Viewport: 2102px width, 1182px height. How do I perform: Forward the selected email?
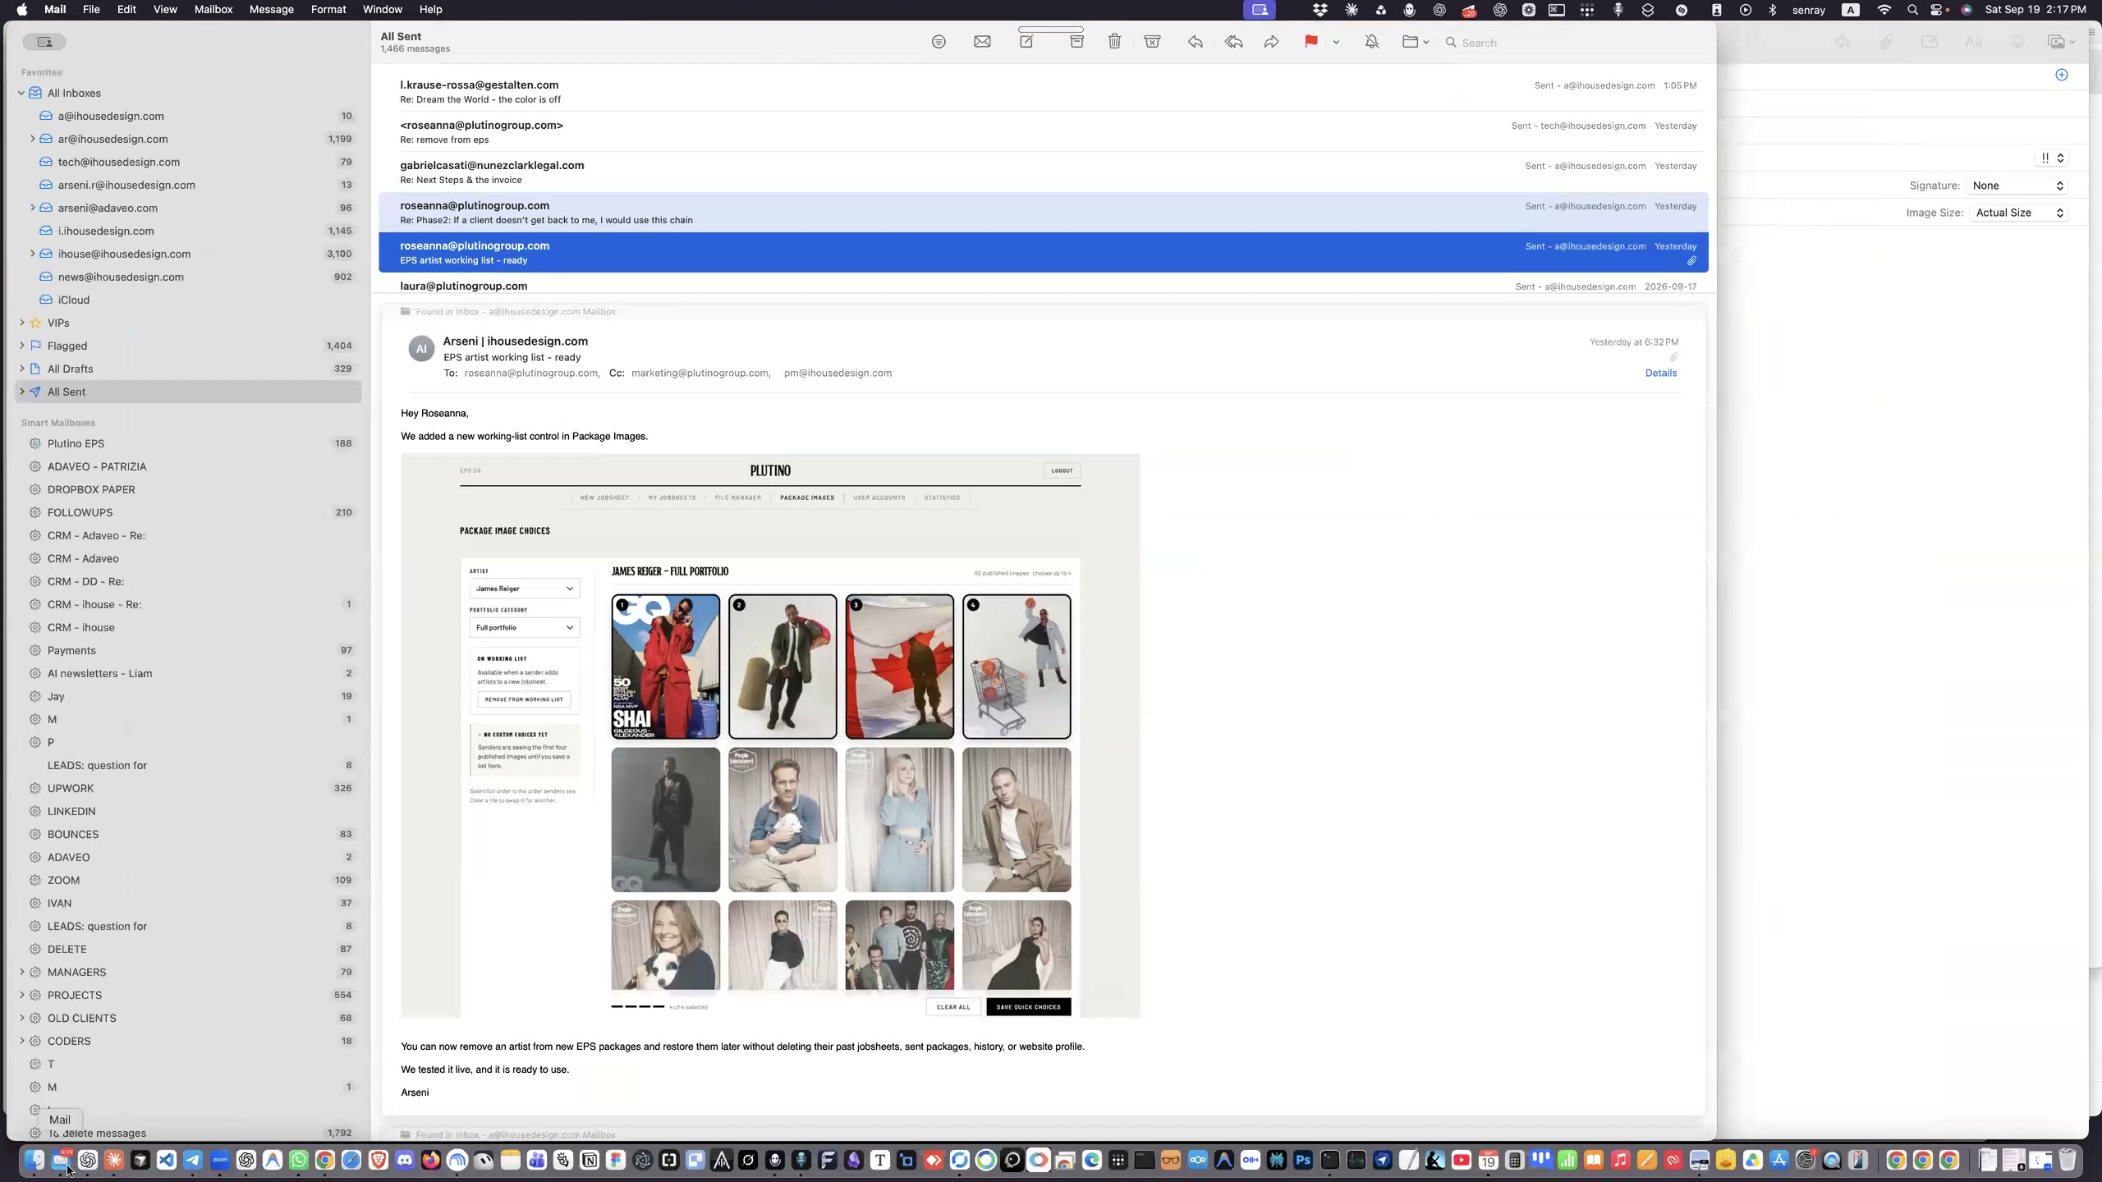pyautogui.click(x=1271, y=42)
